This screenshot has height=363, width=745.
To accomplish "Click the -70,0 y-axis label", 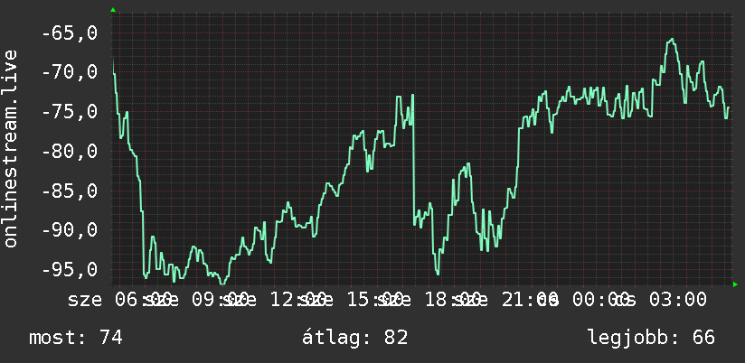I will (x=69, y=72).
